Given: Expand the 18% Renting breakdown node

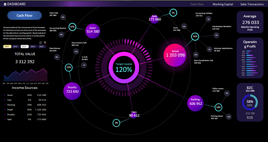Looking at the screenshot, I should click(x=218, y=107).
